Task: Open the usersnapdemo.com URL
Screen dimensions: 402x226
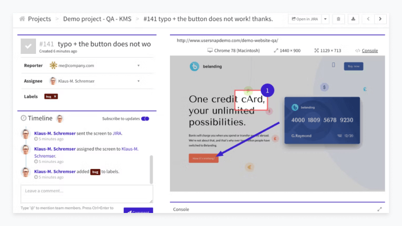Action: click(x=228, y=41)
